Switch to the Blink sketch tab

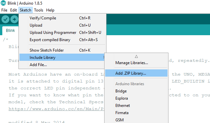coord(10,31)
